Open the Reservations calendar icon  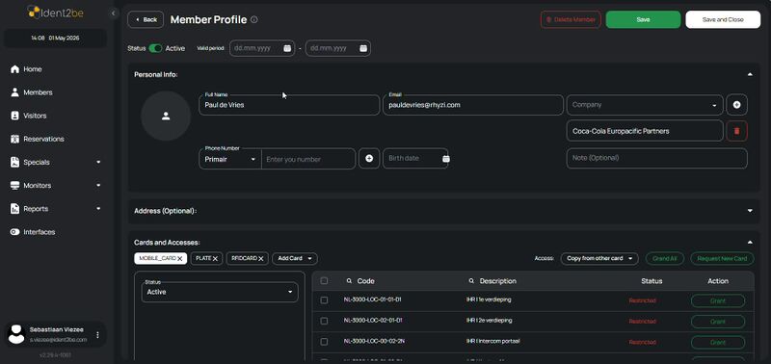pyautogui.click(x=14, y=139)
